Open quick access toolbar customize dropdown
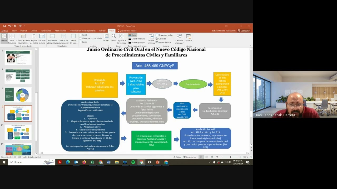The image size is (337, 189). click(25, 26)
